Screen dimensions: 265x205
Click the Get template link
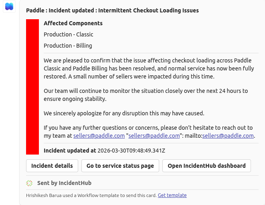coord(172,195)
